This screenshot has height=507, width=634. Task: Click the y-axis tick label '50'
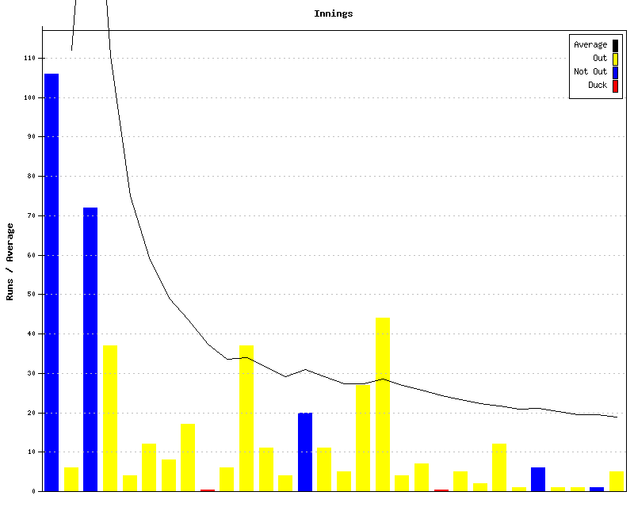coord(32,295)
